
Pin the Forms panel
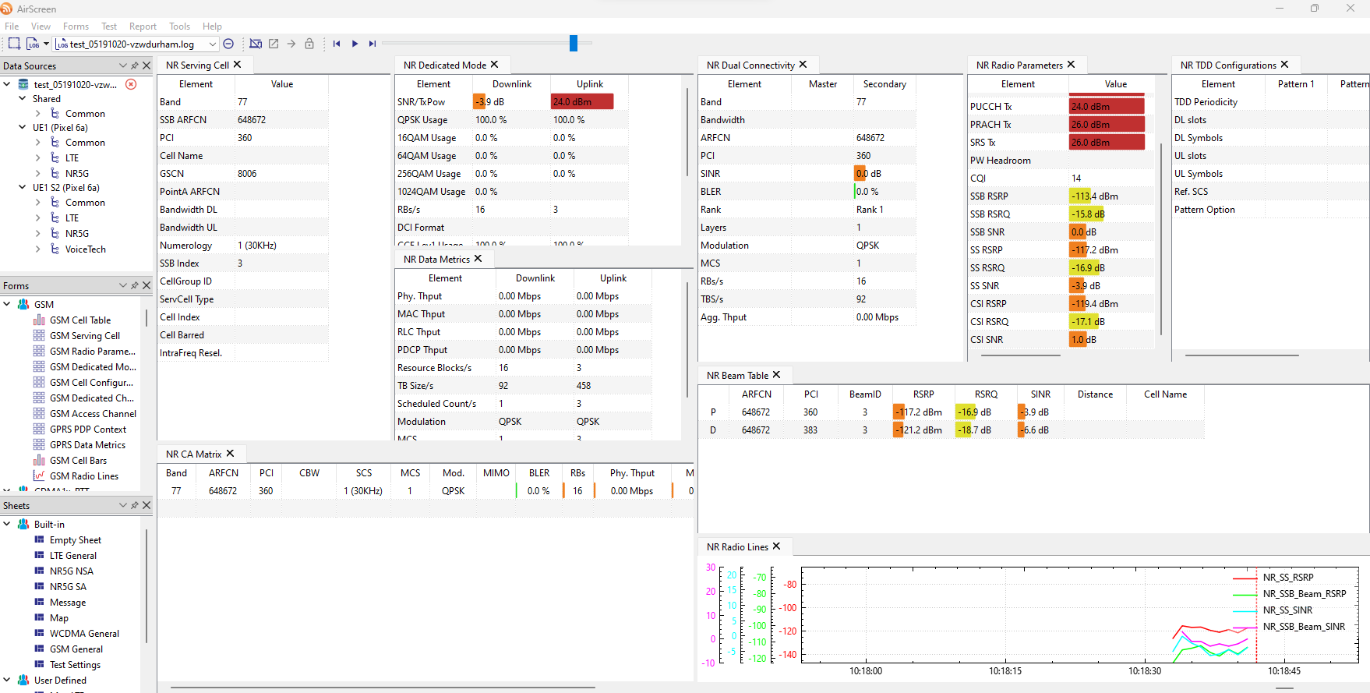pyautogui.click(x=135, y=285)
